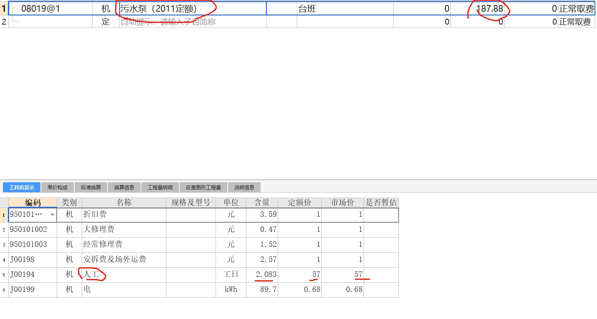This screenshot has height=319, width=597.
Task: Click the 编码 column header
Action: click(33, 203)
